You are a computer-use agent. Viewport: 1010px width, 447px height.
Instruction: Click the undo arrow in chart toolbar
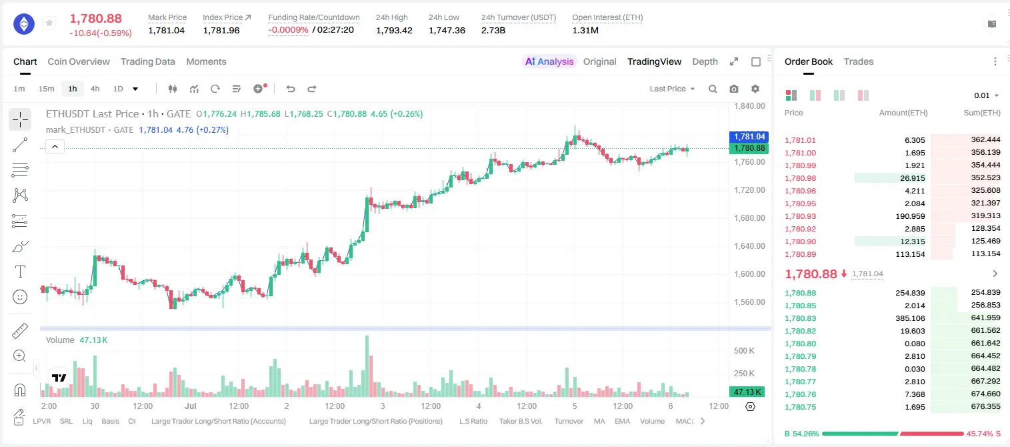pos(290,89)
